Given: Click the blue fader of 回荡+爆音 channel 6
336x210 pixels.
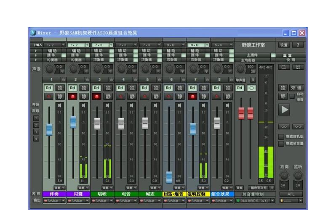Looking at the screenshot, I should point(169,177).
